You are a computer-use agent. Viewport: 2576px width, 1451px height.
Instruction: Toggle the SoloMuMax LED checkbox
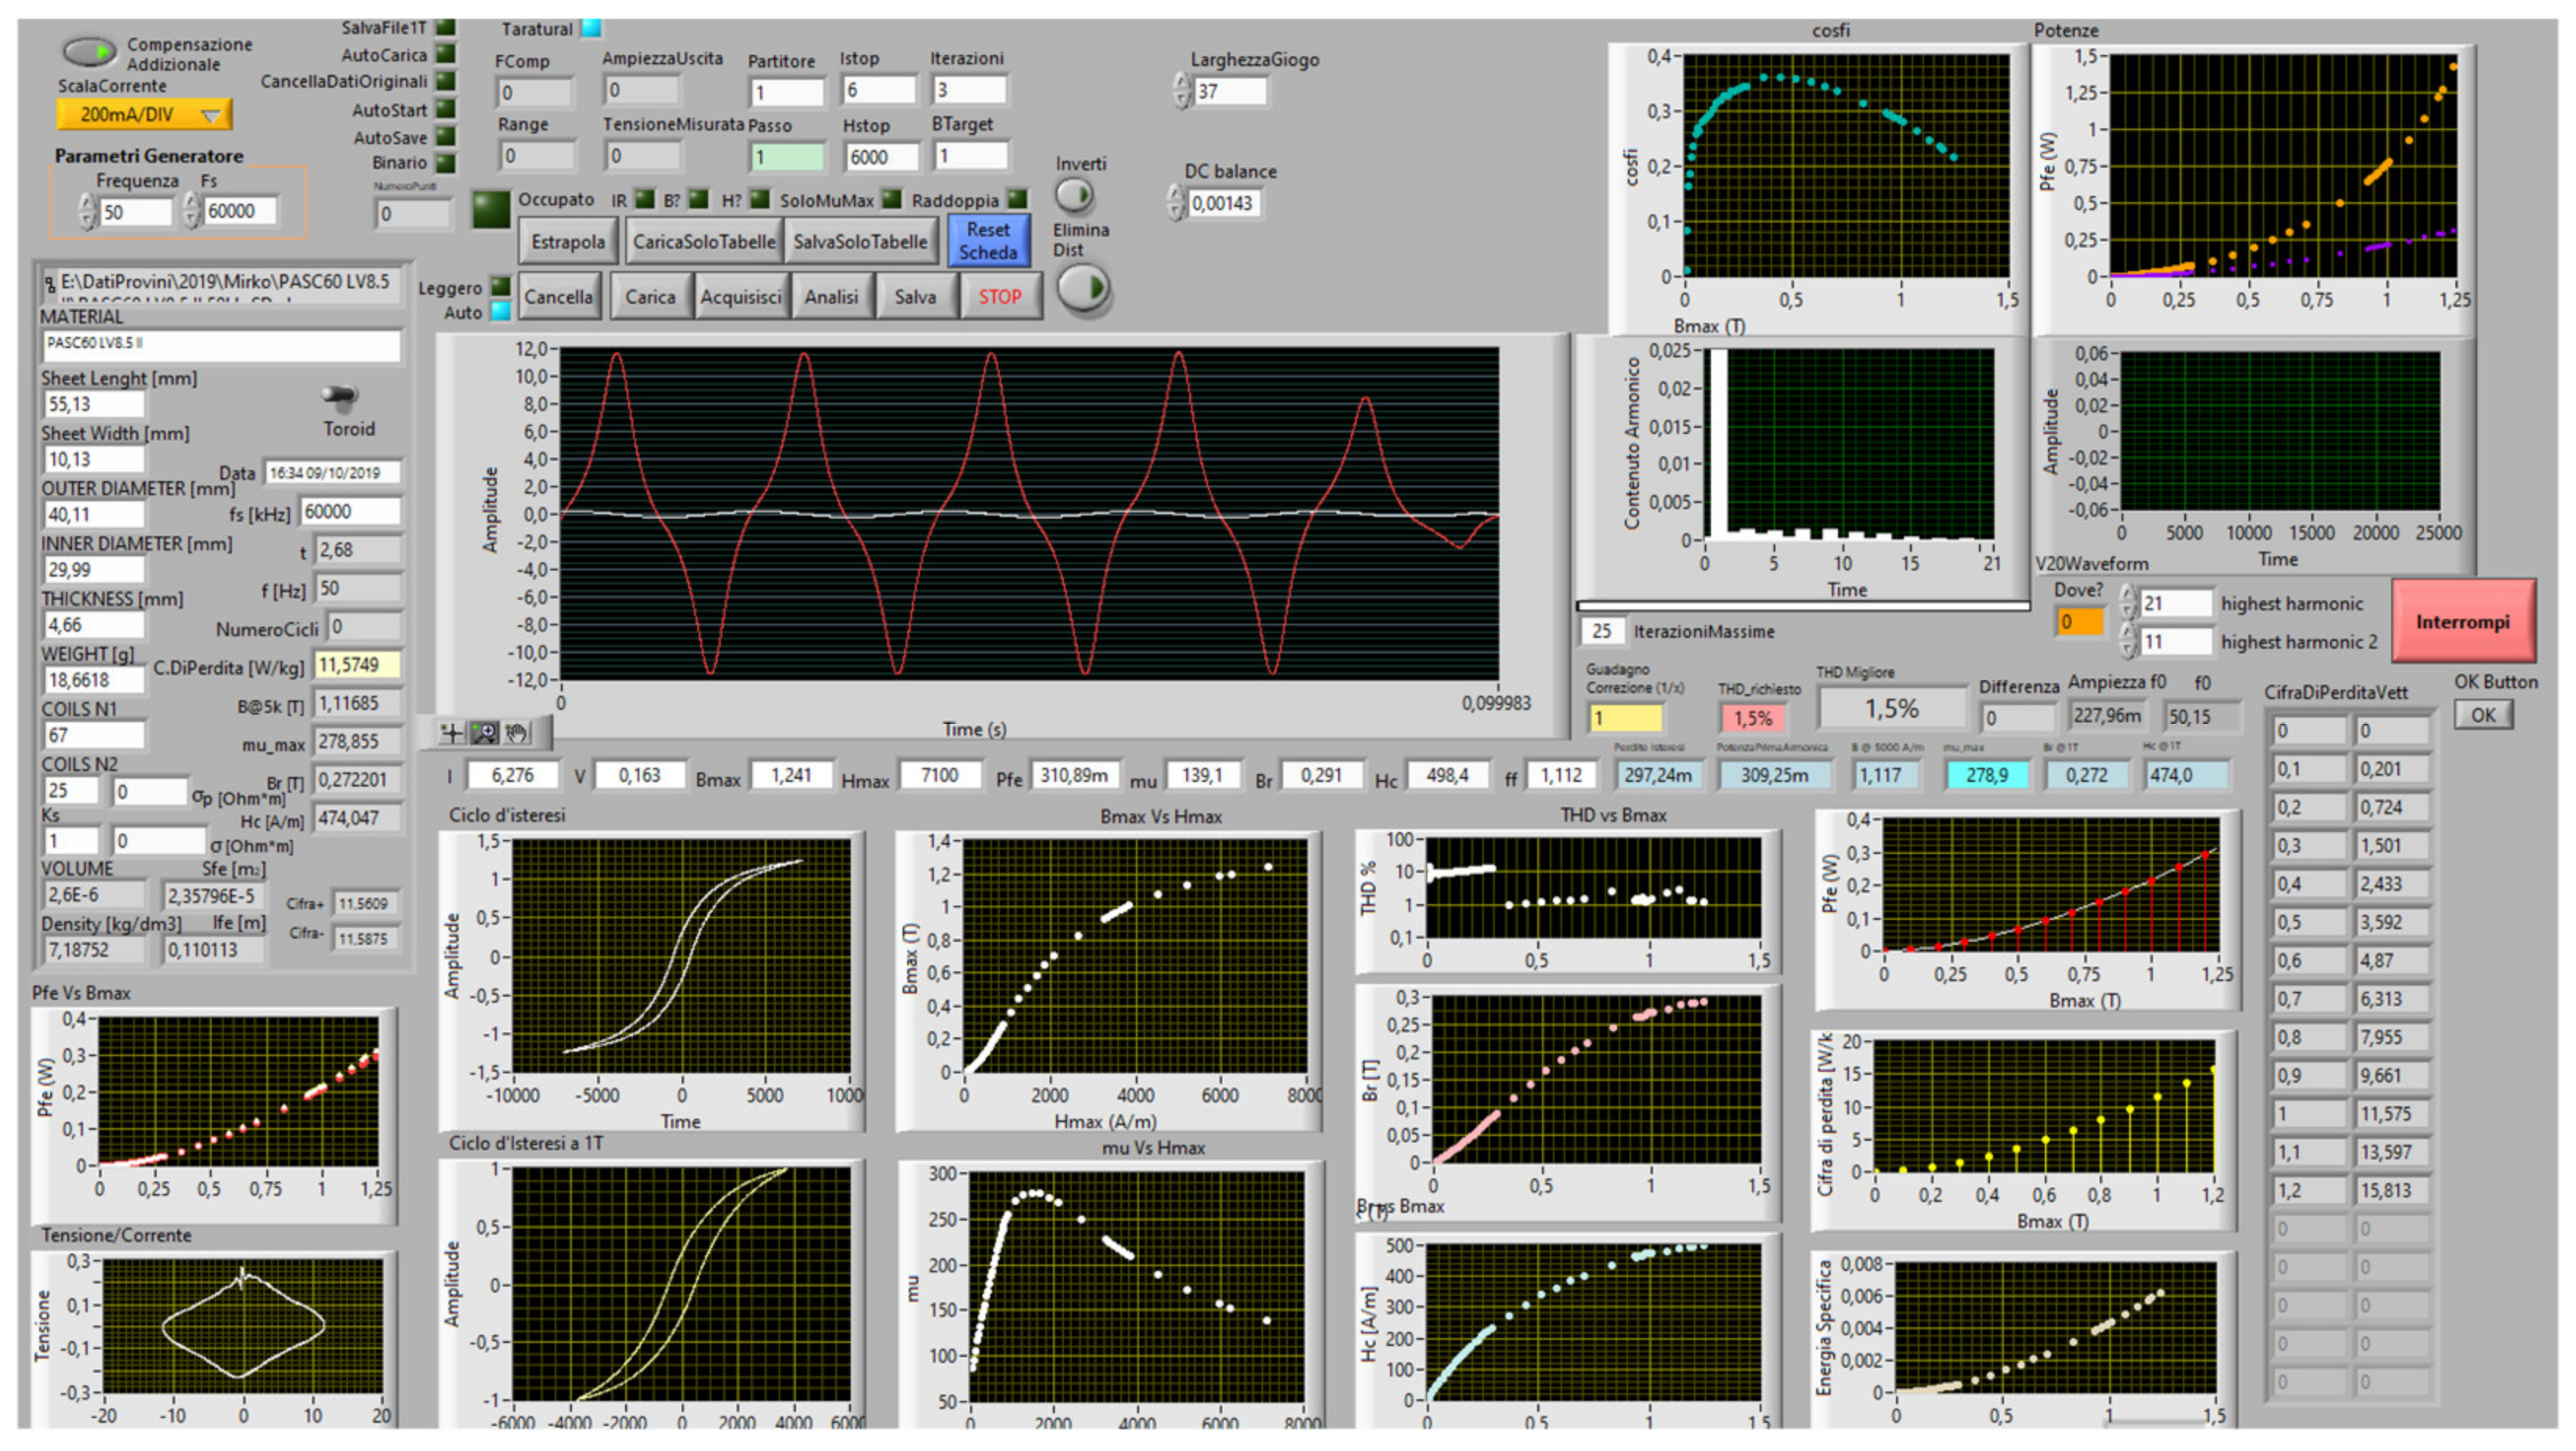click(891, 200)
